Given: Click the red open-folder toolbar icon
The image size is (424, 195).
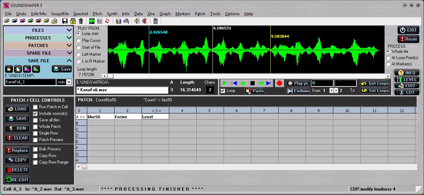Looking at the screenshot, I should coord(38,21).
